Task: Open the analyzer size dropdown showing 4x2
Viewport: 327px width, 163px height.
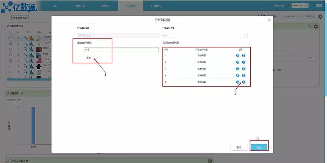Action: coord(205,35)
